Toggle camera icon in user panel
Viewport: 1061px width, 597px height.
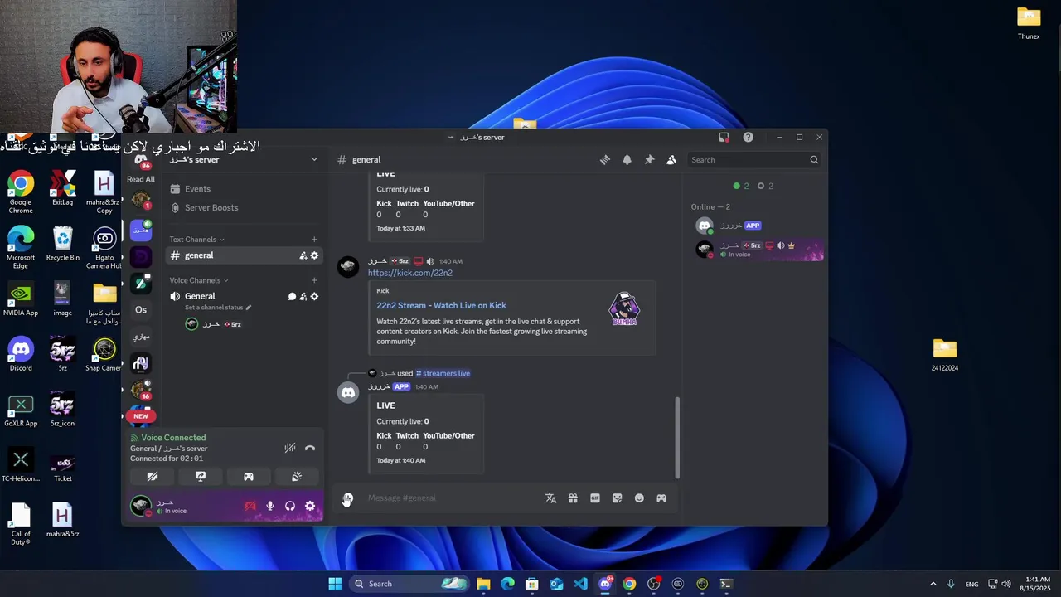[x=250, y=506]
